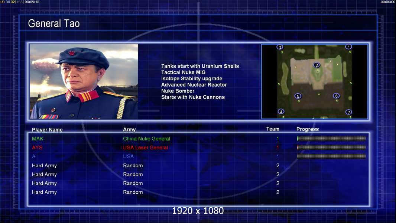Click player A's team number
This screenshot has height=223, width=396.
pos(277,156)
